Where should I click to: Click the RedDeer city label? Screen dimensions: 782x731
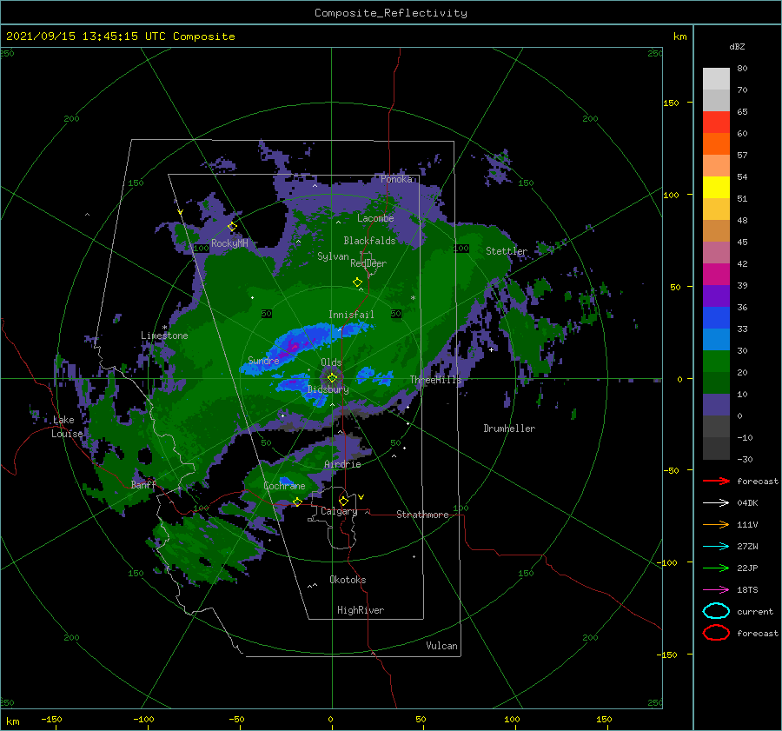pos(368,263)
